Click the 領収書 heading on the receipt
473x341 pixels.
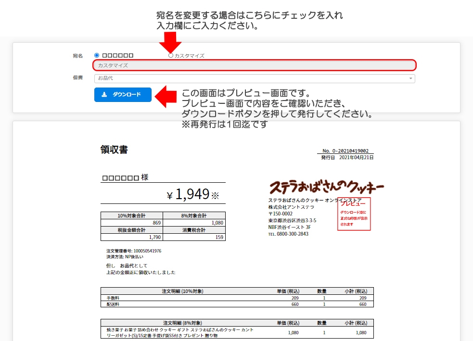coord(114,150)
